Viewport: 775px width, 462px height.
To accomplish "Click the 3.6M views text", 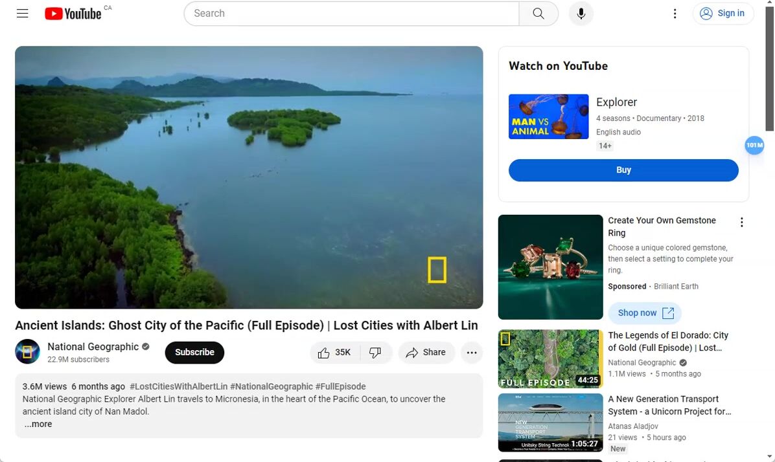I will tap(45, 386).
